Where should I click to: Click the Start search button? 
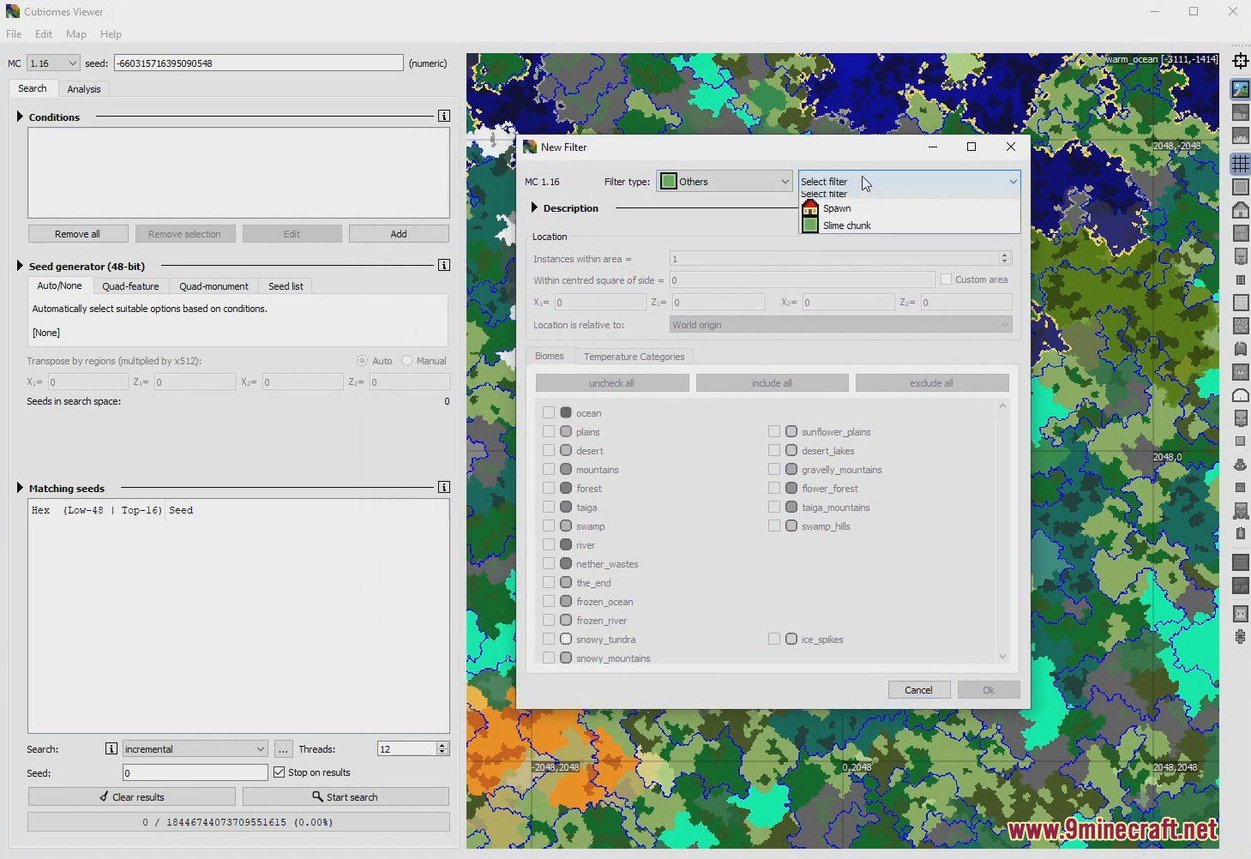coord(346,796)
